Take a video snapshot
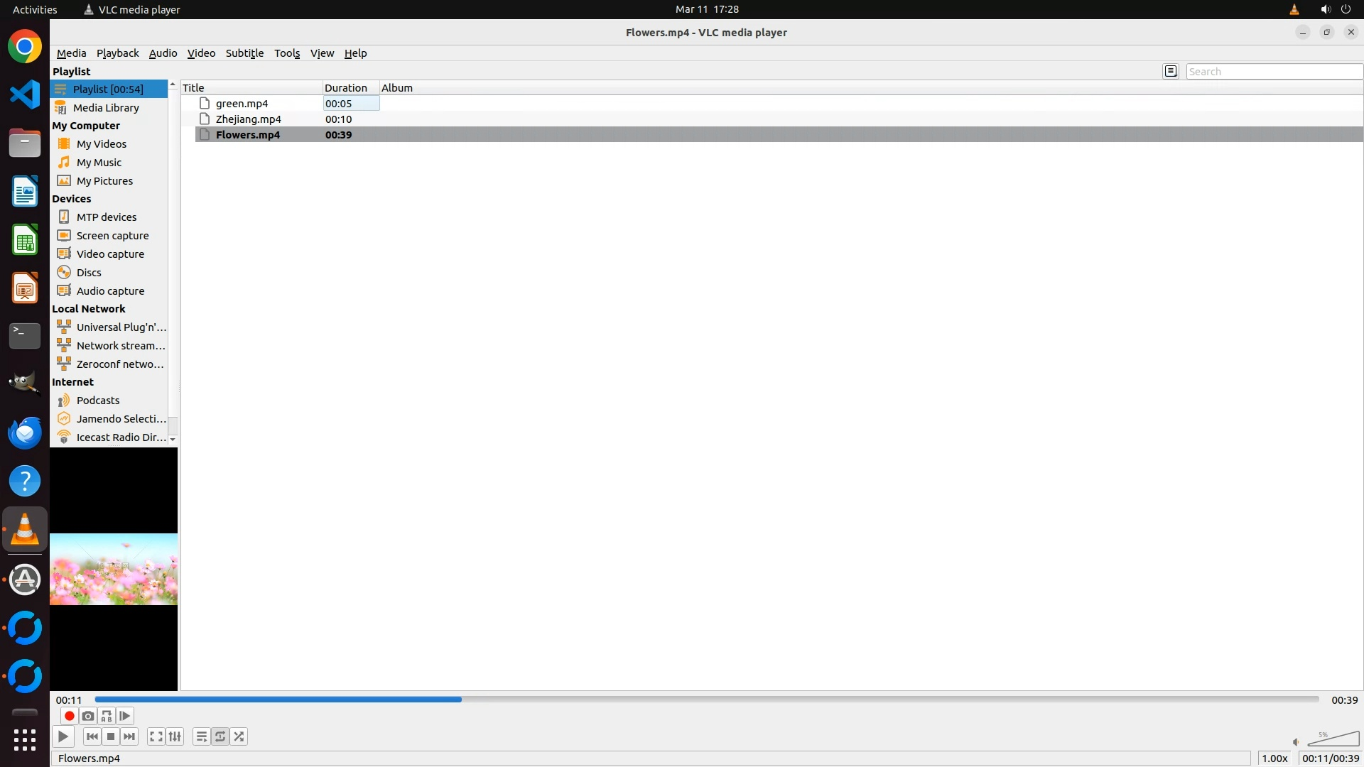This screenshot has height=767, width=1364. 87,716
